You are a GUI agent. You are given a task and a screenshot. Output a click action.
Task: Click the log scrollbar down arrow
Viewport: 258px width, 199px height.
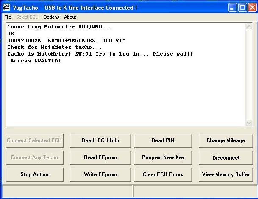[249, 123]
